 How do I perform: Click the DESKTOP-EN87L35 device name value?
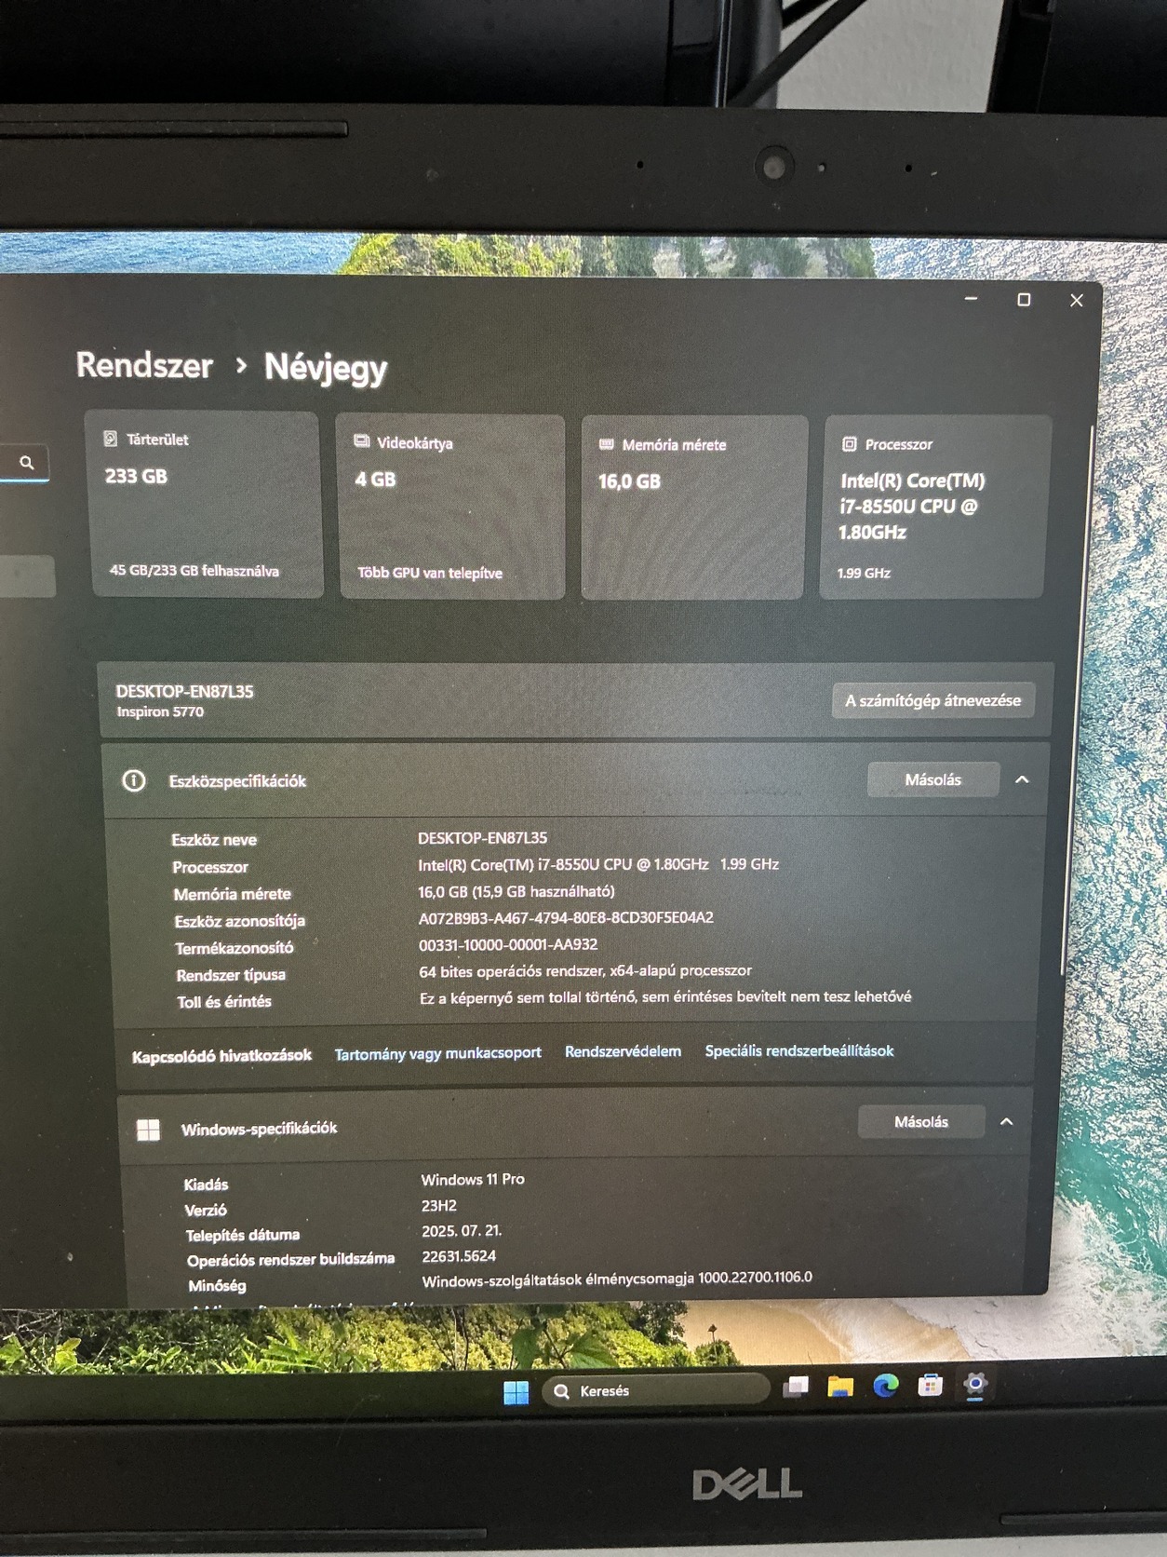[x=482, y=838]
